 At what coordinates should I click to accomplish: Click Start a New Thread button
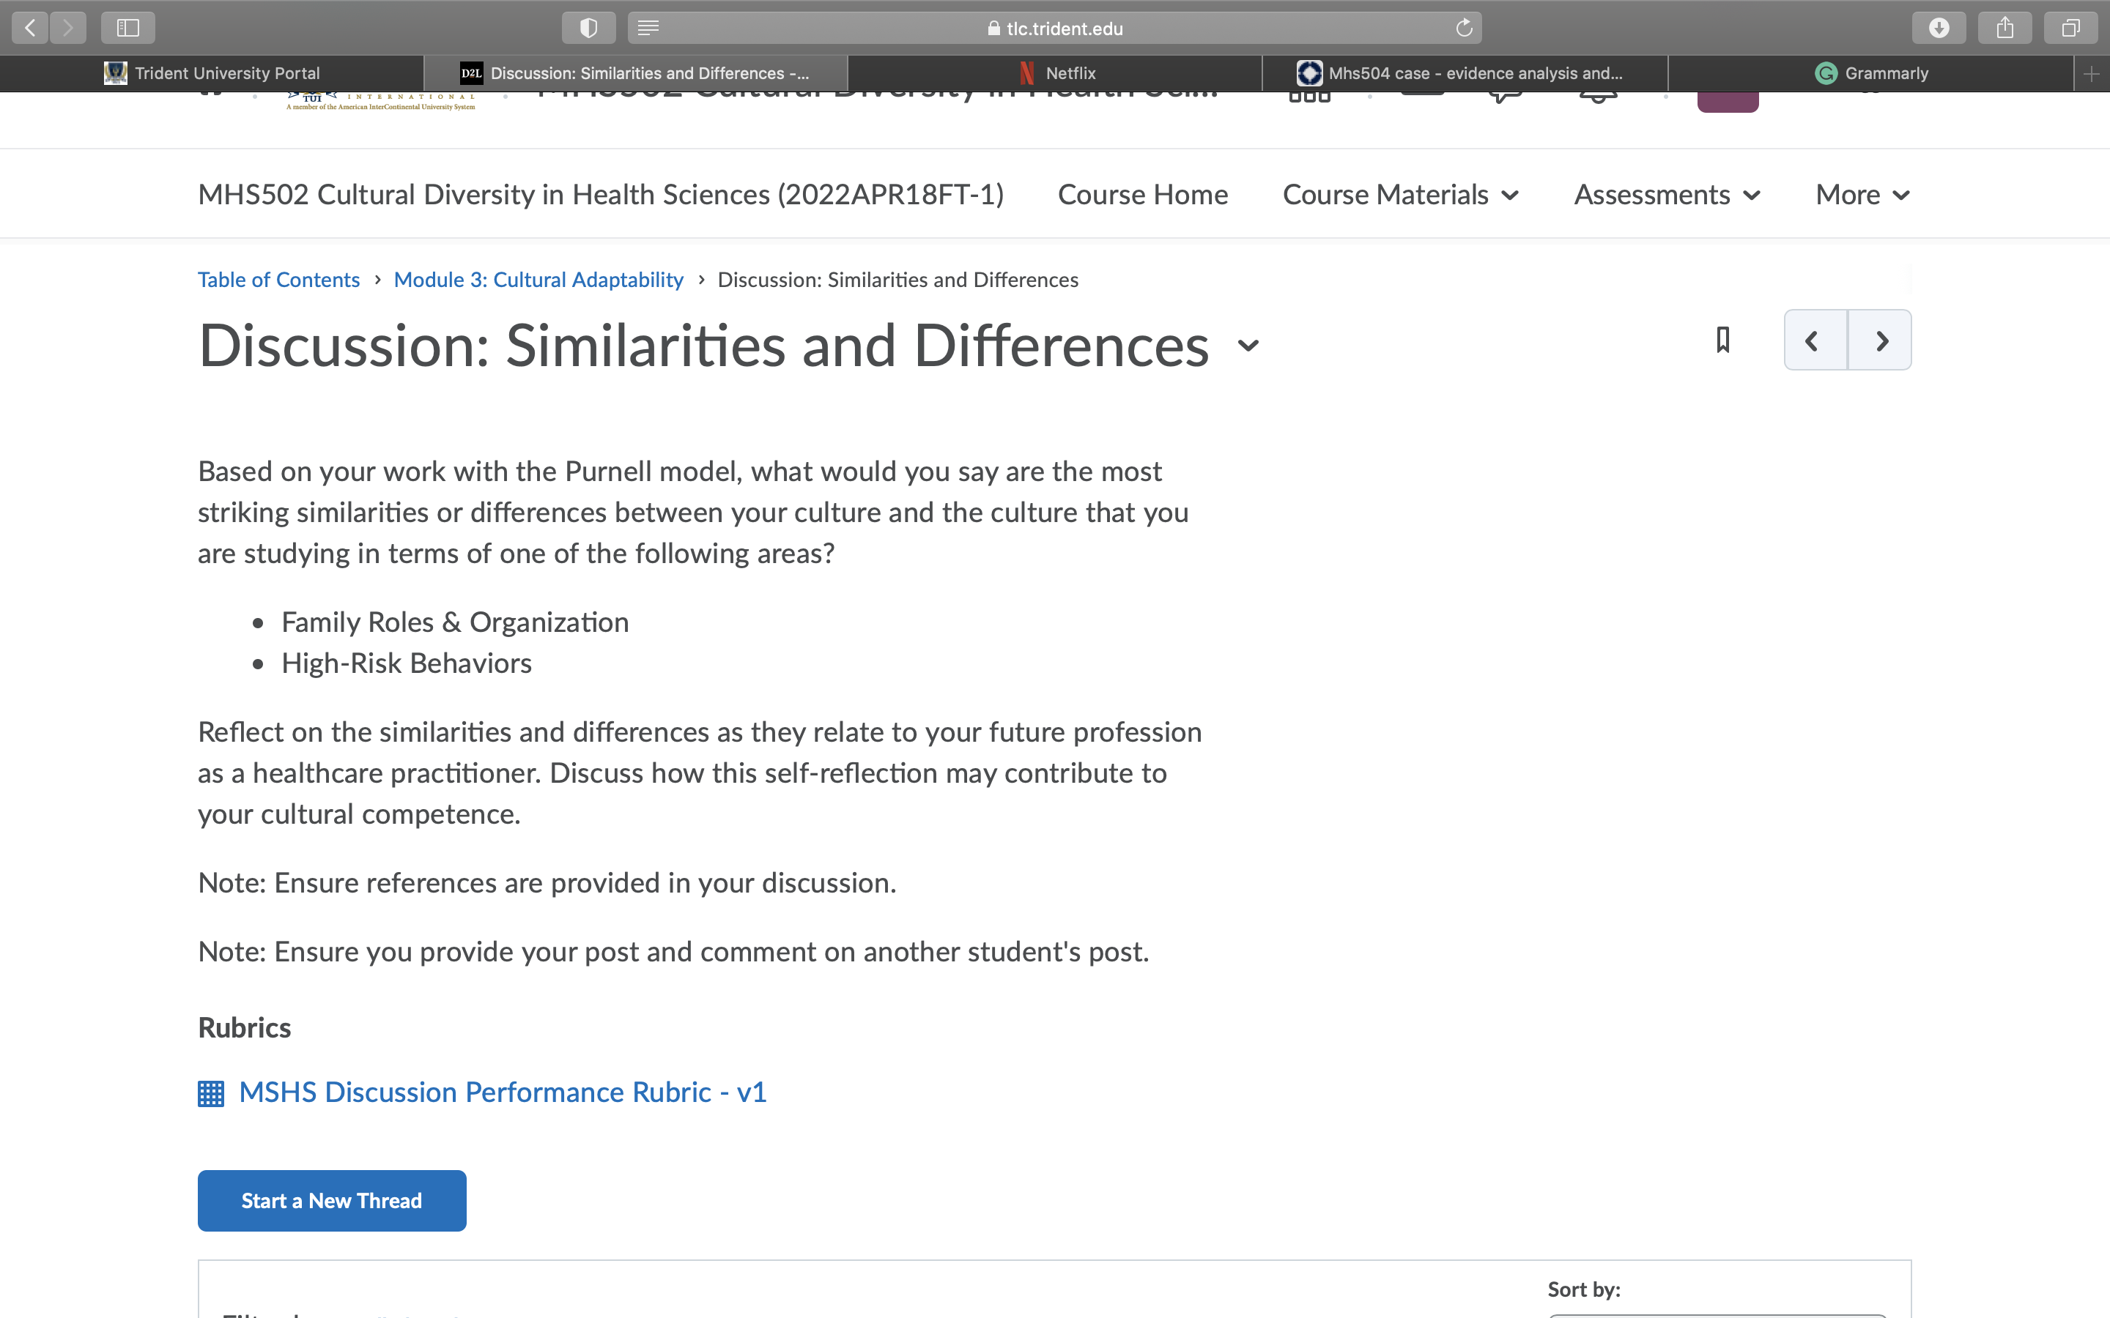click(x=331, y=1200)
